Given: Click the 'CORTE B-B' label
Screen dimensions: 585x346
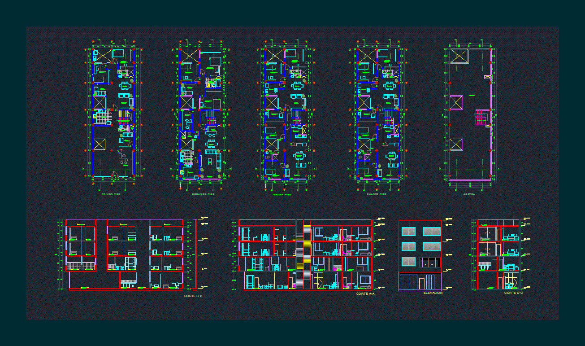Looking at the screenshot, I should pos(193,296).
